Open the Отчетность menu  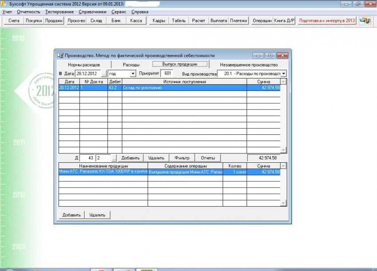click(28, 12)
